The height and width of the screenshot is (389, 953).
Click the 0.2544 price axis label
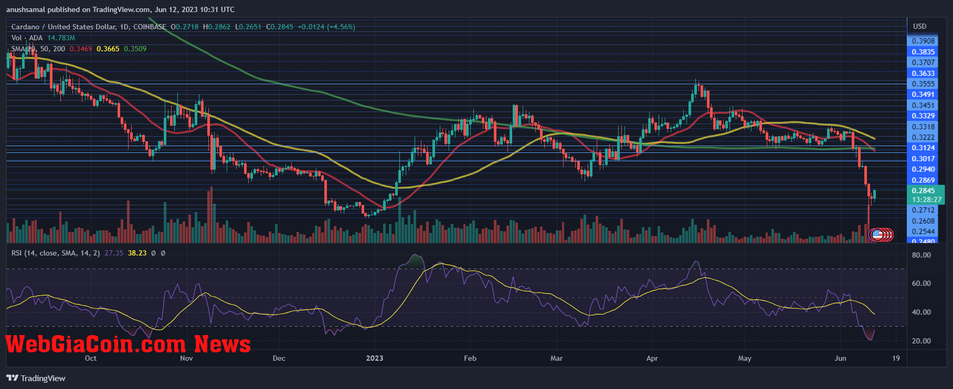tap(923, 231)
